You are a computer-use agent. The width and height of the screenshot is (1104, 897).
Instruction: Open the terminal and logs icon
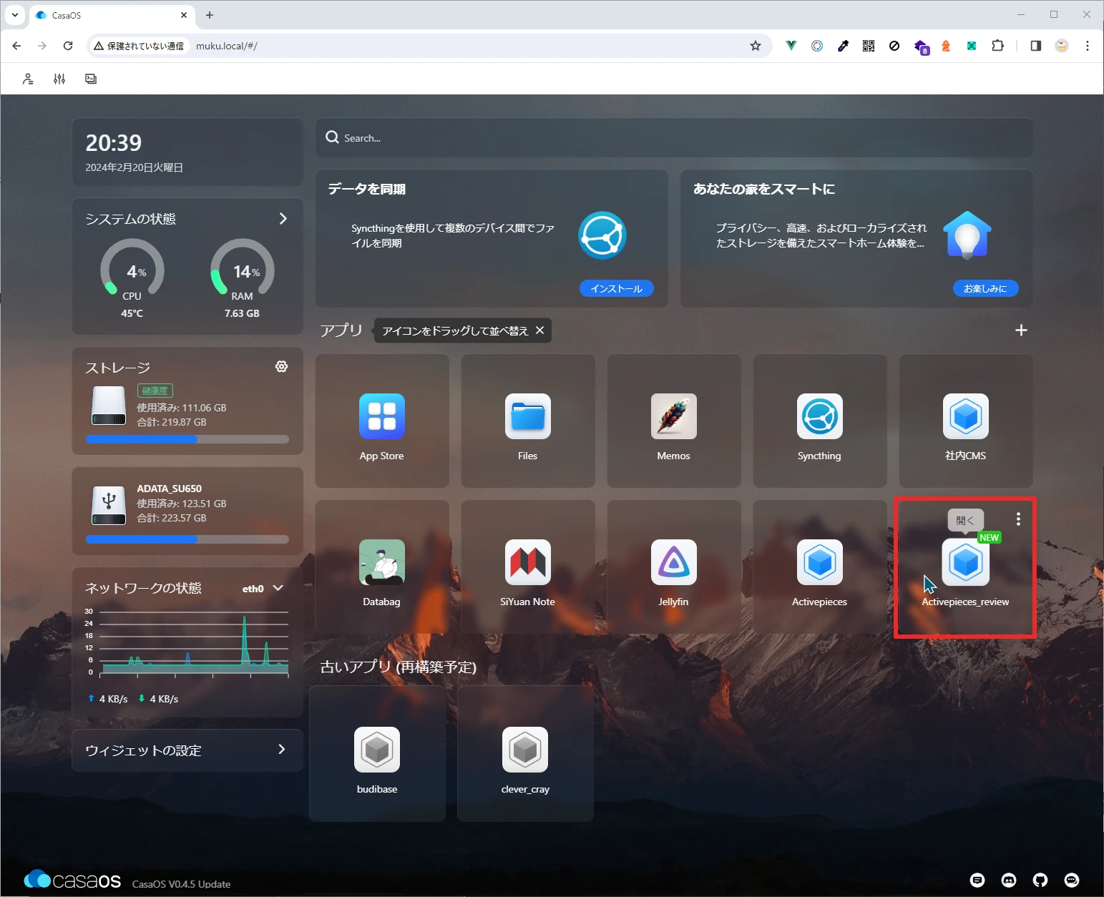tap(91, 79)
